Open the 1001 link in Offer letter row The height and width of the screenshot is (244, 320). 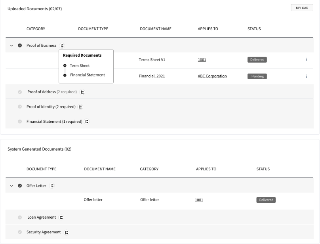[x=199, y=200]
